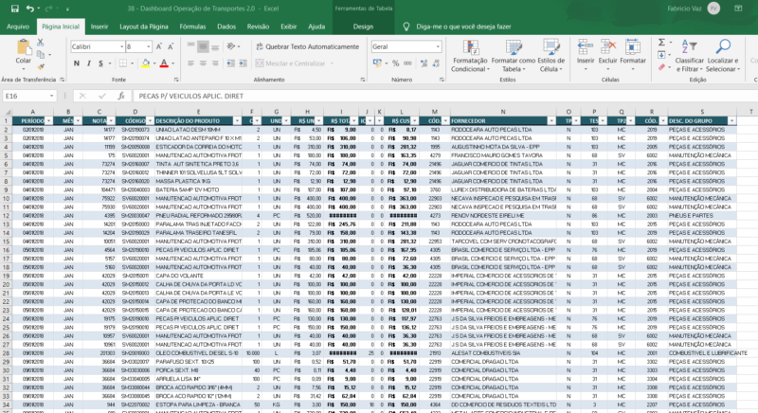The width and height of the screenshot is (758, 413).
Task: Click Quebrar Texto Automaticamente
Action: 307,46
